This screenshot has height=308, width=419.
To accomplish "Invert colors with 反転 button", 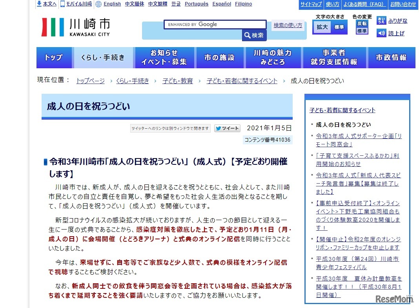I will [362, 24].
